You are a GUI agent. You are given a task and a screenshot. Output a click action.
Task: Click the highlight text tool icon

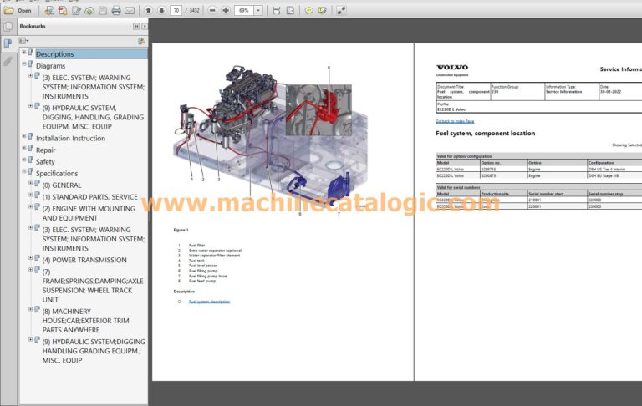[x=322, y=10]
